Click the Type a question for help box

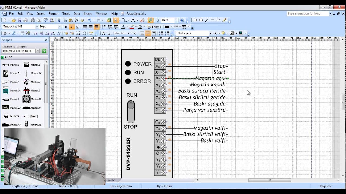(308, 13)
